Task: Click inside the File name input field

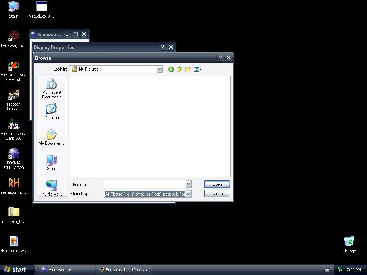Action: pos(145,184)
